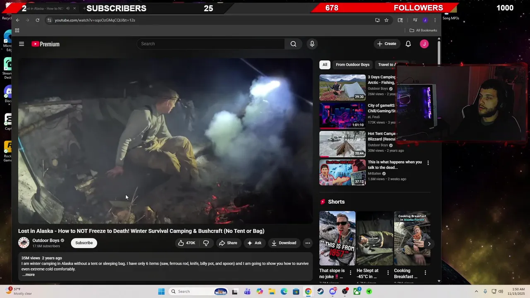The image size is (530, 298).
Task: Open more actions menu under video
Action: [x=308, y=243]
